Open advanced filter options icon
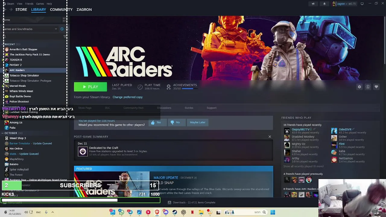Viewport: 386px width, 217px height. 65,36
